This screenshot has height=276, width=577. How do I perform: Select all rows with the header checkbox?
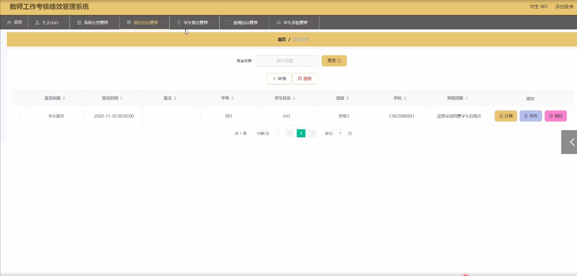pos(20,99)
